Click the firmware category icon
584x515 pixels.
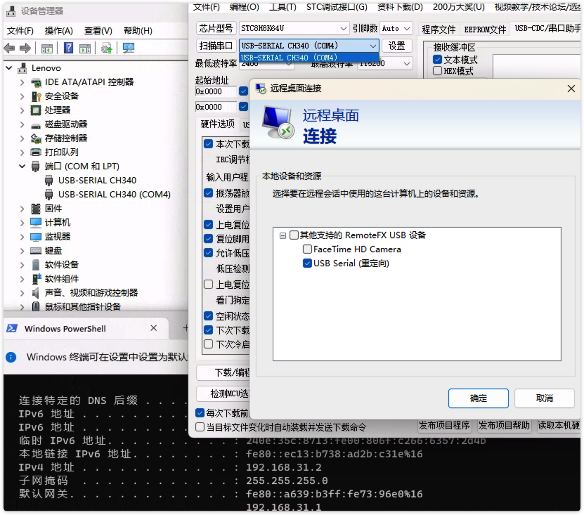[36, 209]
